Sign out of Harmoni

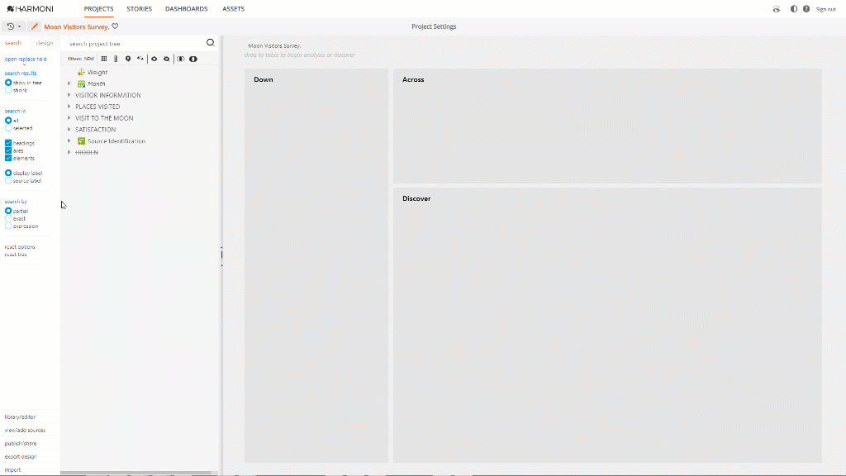click(x=825, y=9)
